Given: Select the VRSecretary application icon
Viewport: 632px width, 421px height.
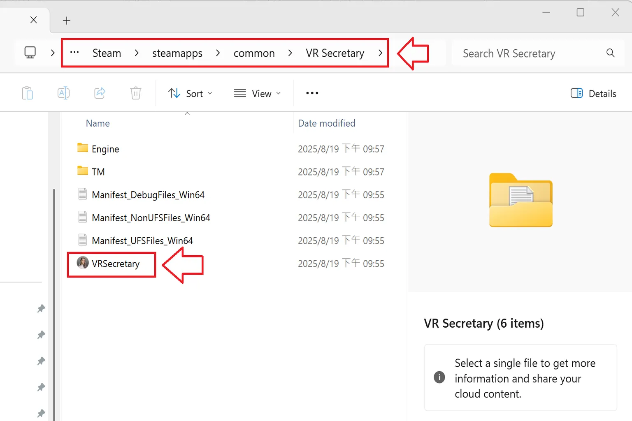Looking at the screenshot, I should tap(83, 263).
